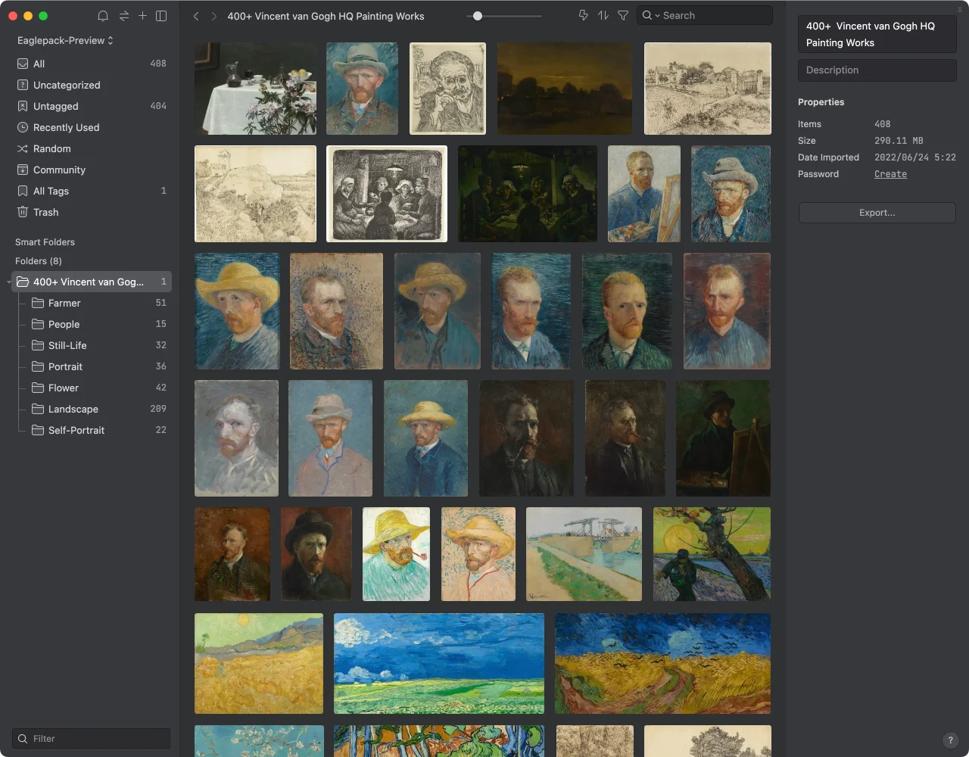969x757 pixels.
Task: Select self-portrait with straw hat and pipe
Action: click(396, 554)
